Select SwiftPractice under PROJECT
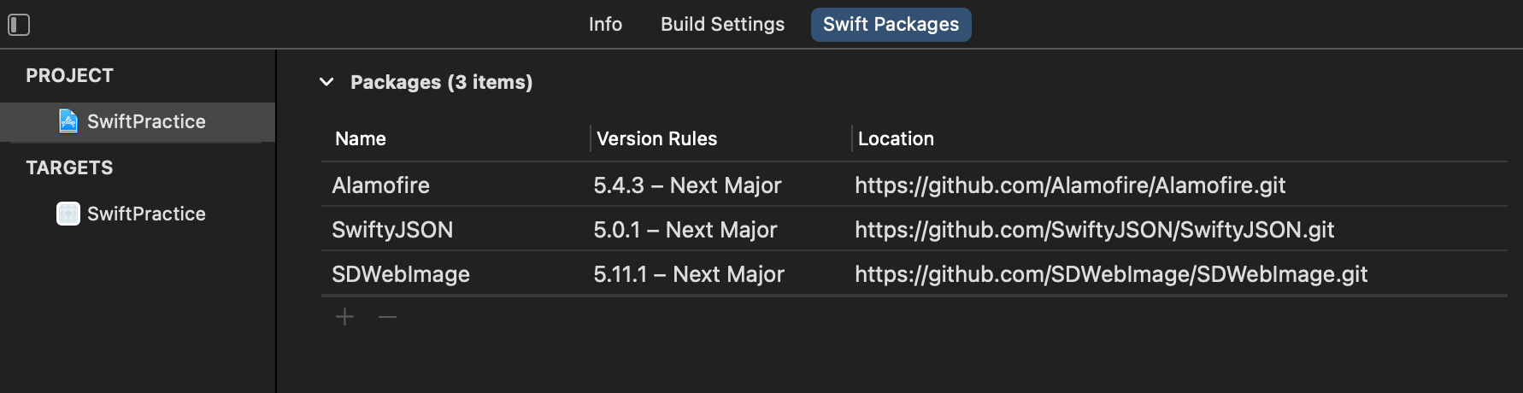The height and width of the screenshot is (393, 1523). [146, 121]
